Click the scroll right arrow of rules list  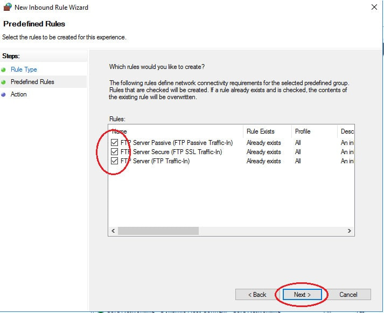(350, 231)
